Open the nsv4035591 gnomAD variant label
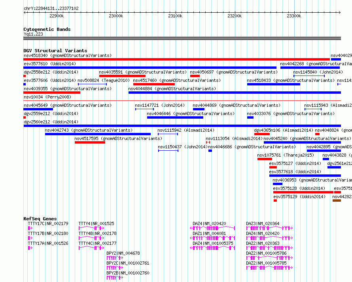This screenshot has height=282, width=352. coord(143,72)
